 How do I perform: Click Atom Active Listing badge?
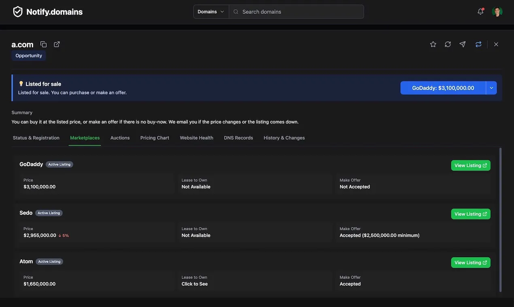pyautogui.click(x=49, y=261)
